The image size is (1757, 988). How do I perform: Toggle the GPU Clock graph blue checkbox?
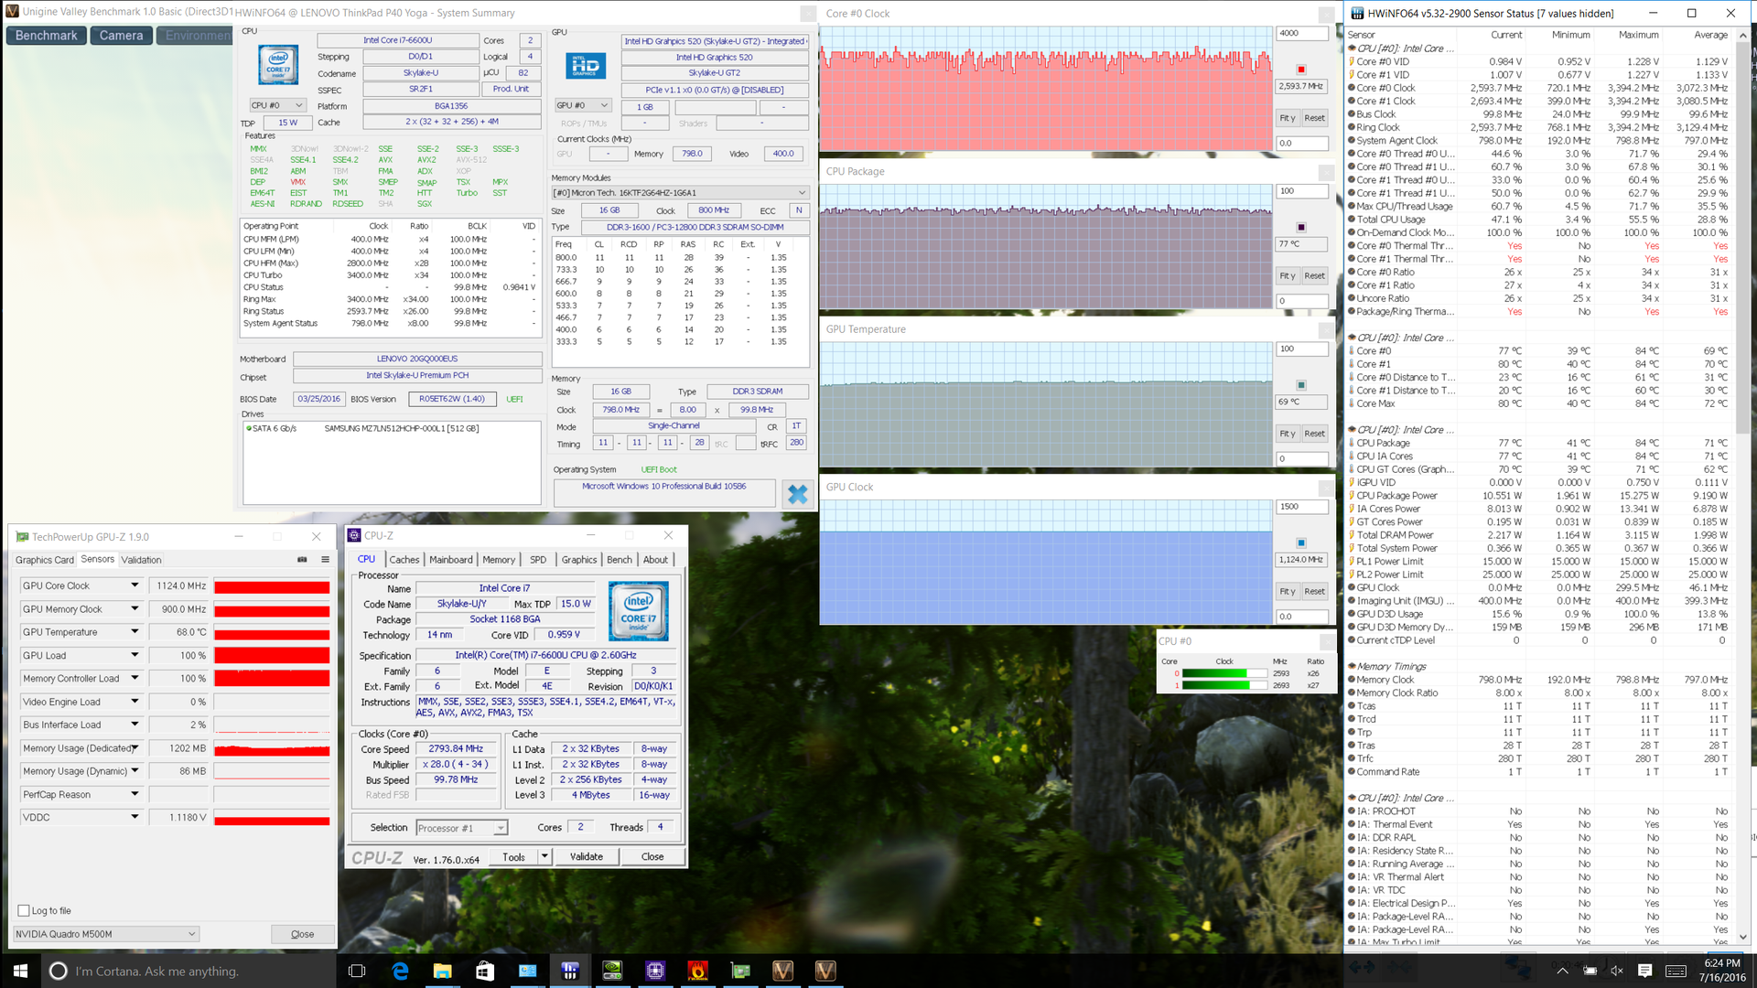(1301, 542)
